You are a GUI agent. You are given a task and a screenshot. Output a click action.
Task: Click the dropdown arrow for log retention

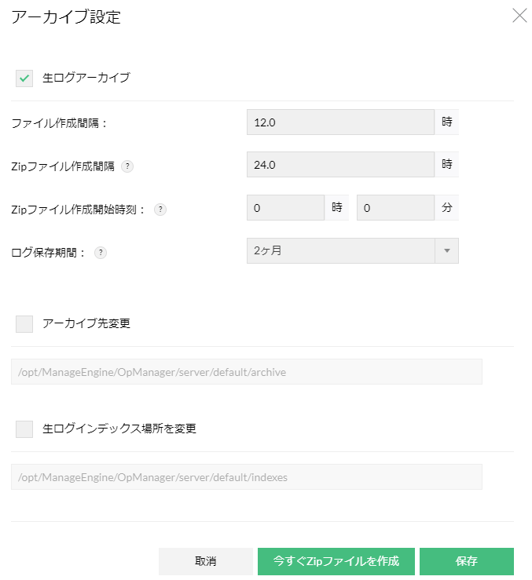[446, 250]
